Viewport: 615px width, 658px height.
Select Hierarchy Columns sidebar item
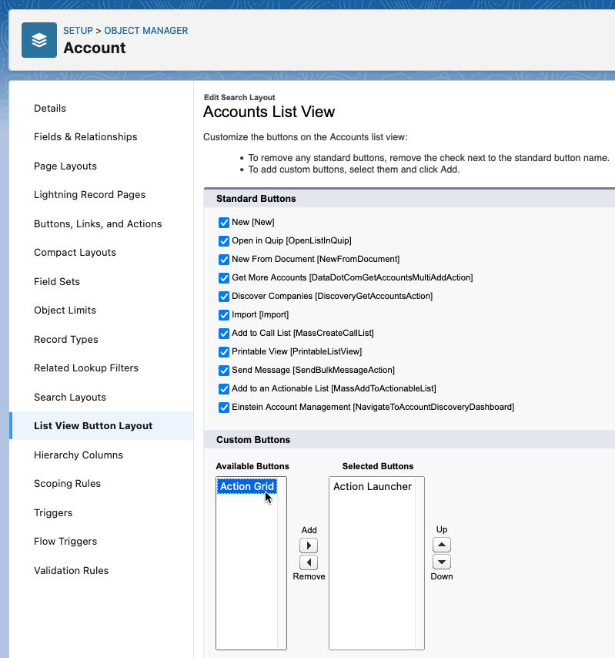pos(79,455)
